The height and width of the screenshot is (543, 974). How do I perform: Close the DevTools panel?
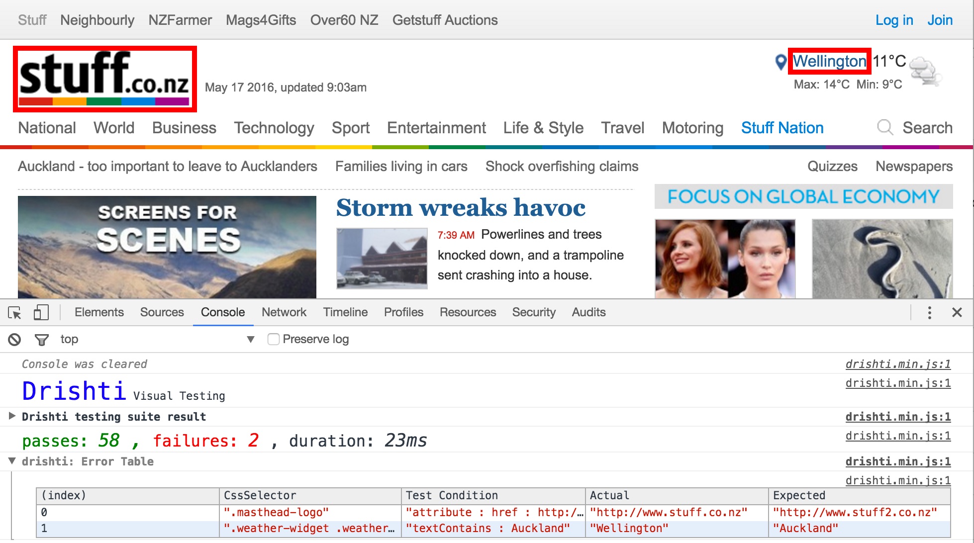(957, 312)
